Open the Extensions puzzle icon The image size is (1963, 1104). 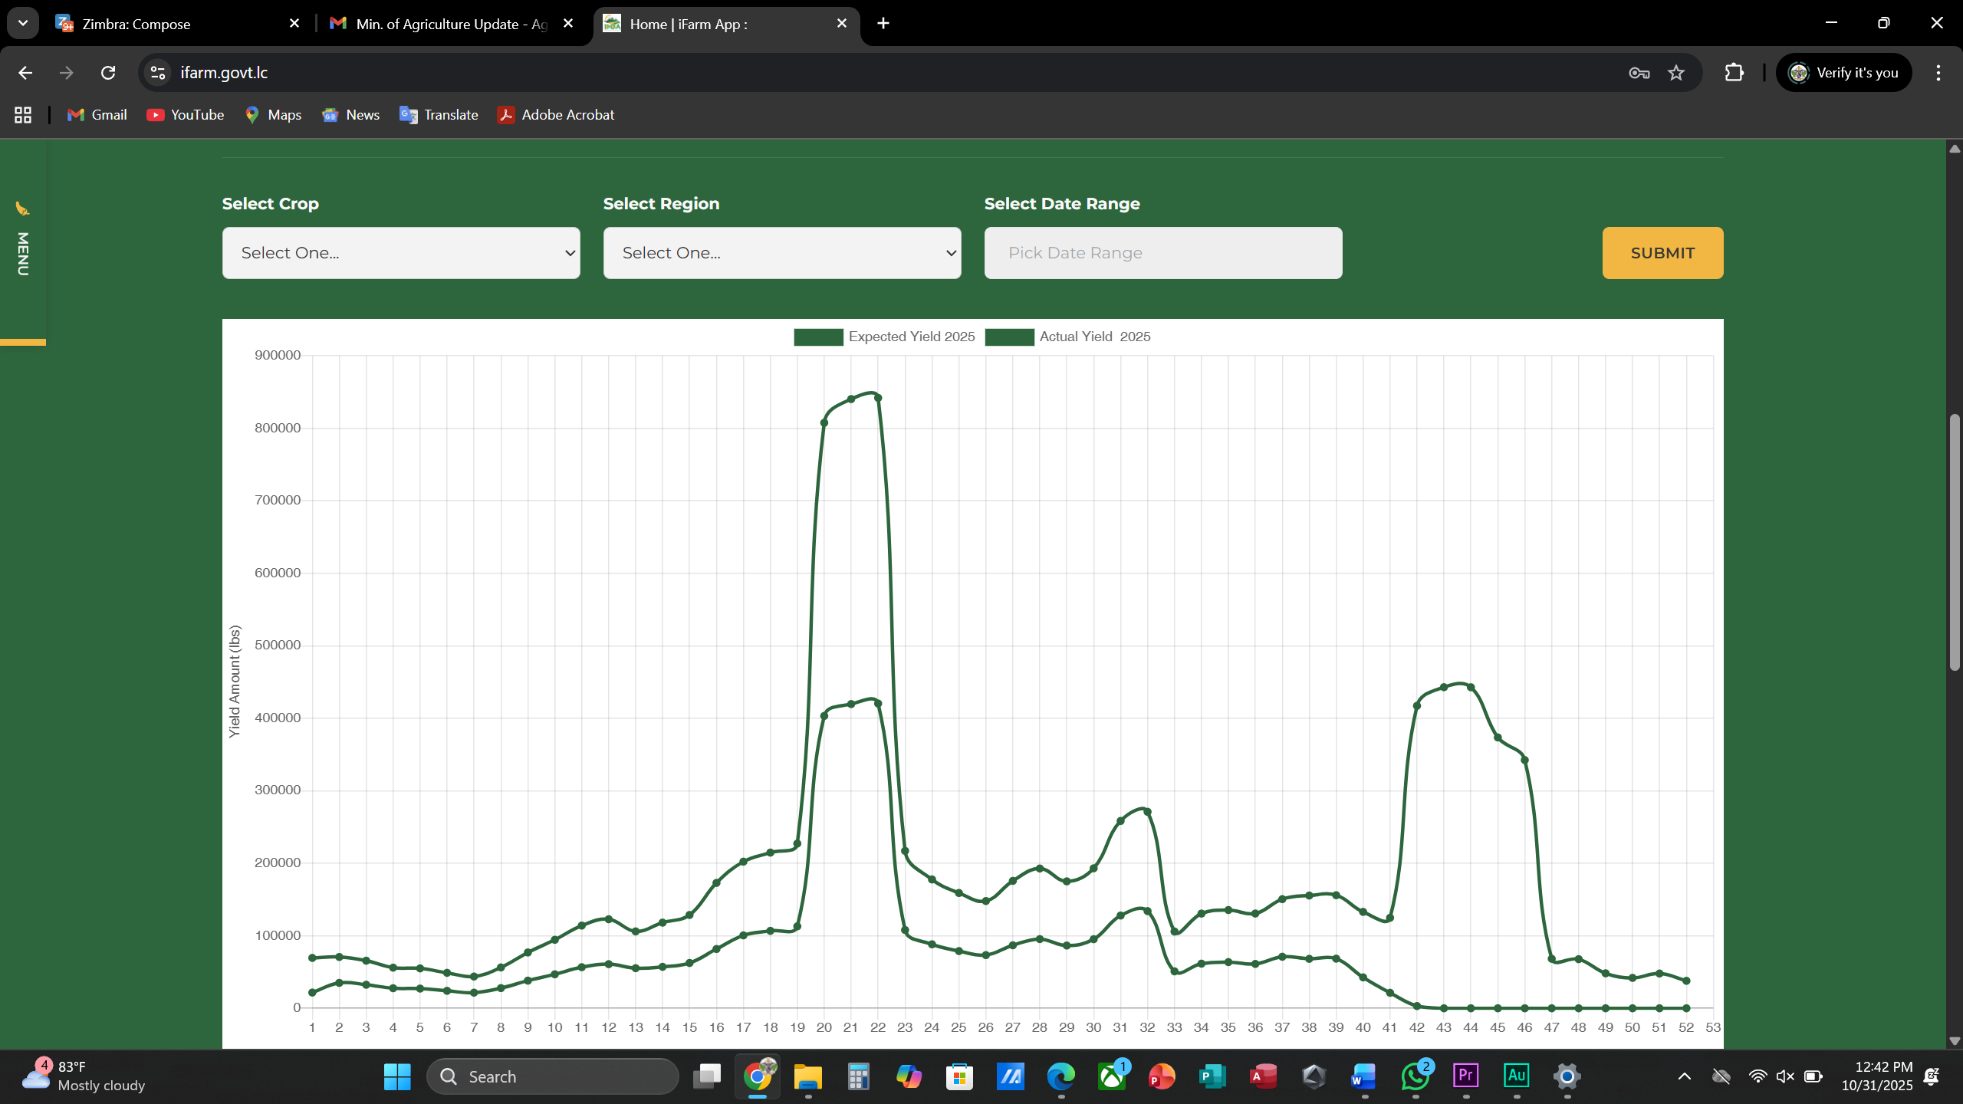click(1734, 73)
